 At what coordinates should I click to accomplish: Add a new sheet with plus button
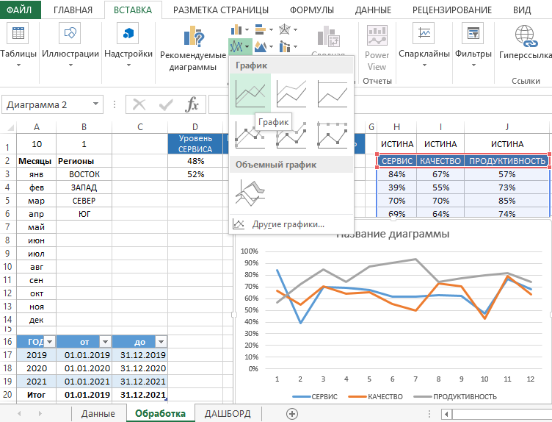click(x=292, y=413)
